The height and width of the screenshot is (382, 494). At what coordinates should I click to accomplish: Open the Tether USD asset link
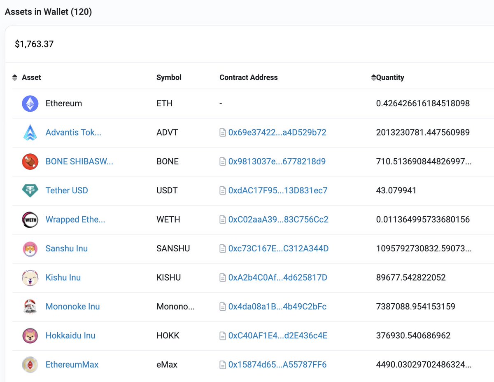point(67,190)
